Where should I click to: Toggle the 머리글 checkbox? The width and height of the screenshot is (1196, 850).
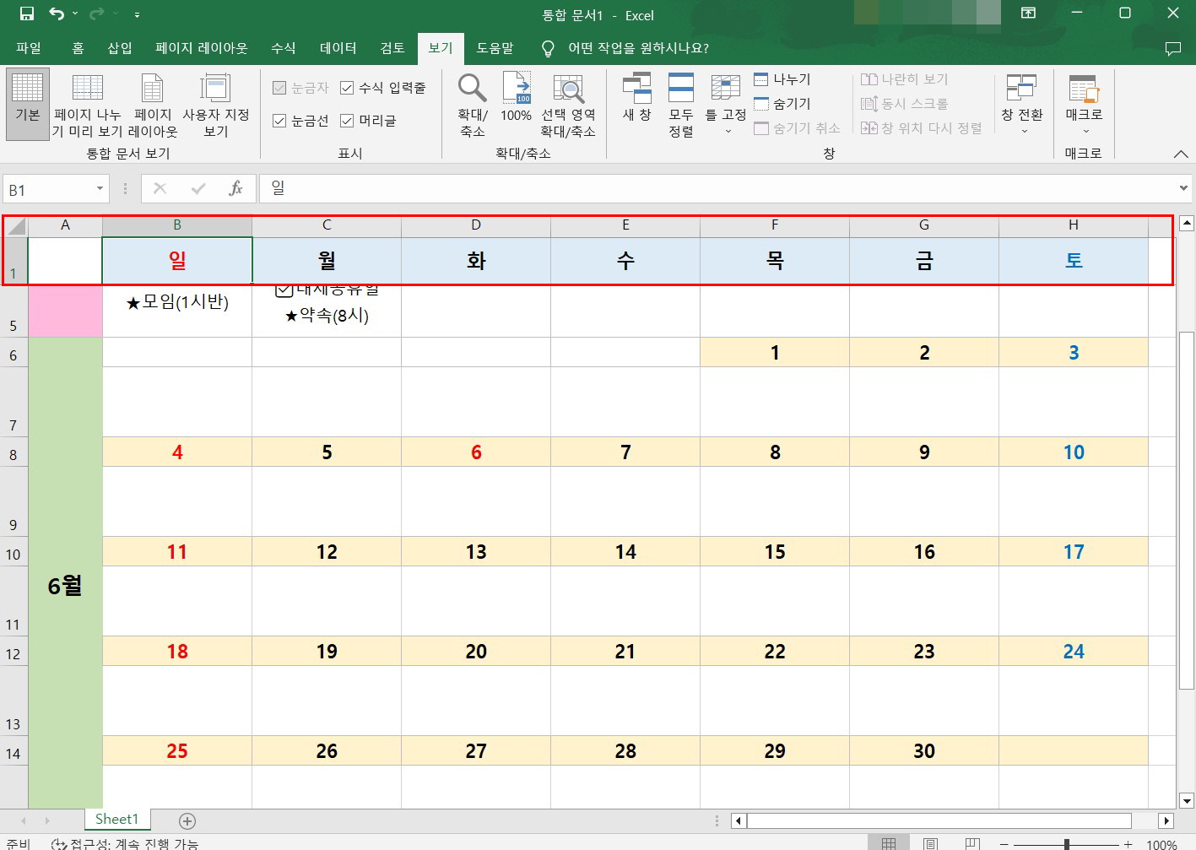(x=347, y=121)
